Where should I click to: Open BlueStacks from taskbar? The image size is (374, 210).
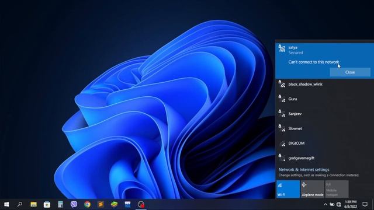[115, 204]
